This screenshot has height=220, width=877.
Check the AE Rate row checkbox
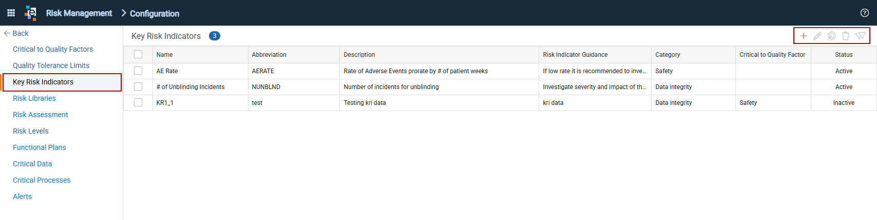coord(138,71)
